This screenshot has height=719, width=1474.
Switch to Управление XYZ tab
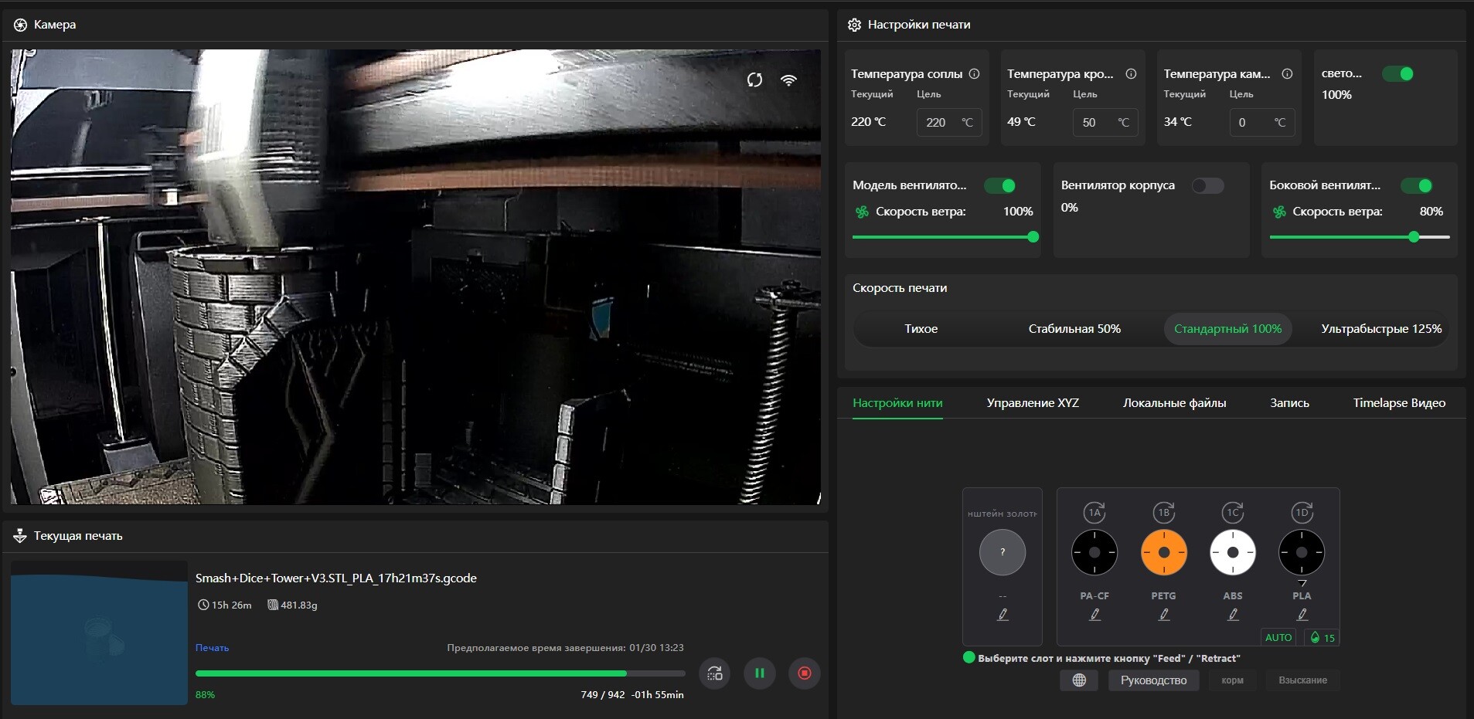pos(1033,403)
